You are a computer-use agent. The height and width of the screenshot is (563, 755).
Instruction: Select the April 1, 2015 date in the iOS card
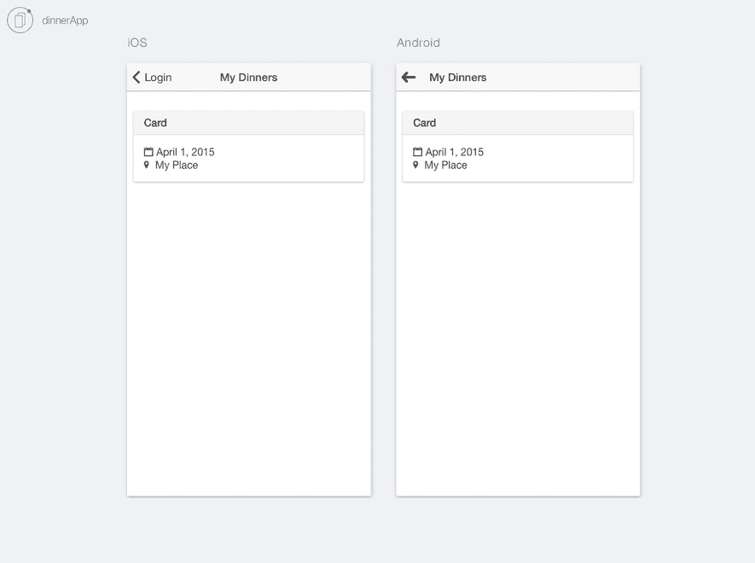coord(184,151)
